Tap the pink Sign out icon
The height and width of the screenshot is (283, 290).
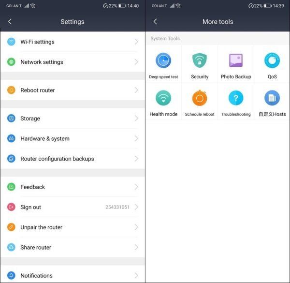click(11, 207)
